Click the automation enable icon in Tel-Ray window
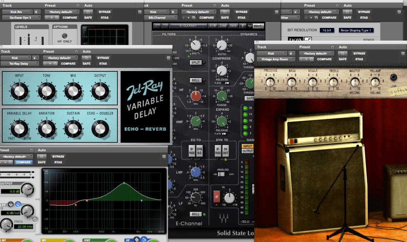407x242 pixels. pos(86,58)
